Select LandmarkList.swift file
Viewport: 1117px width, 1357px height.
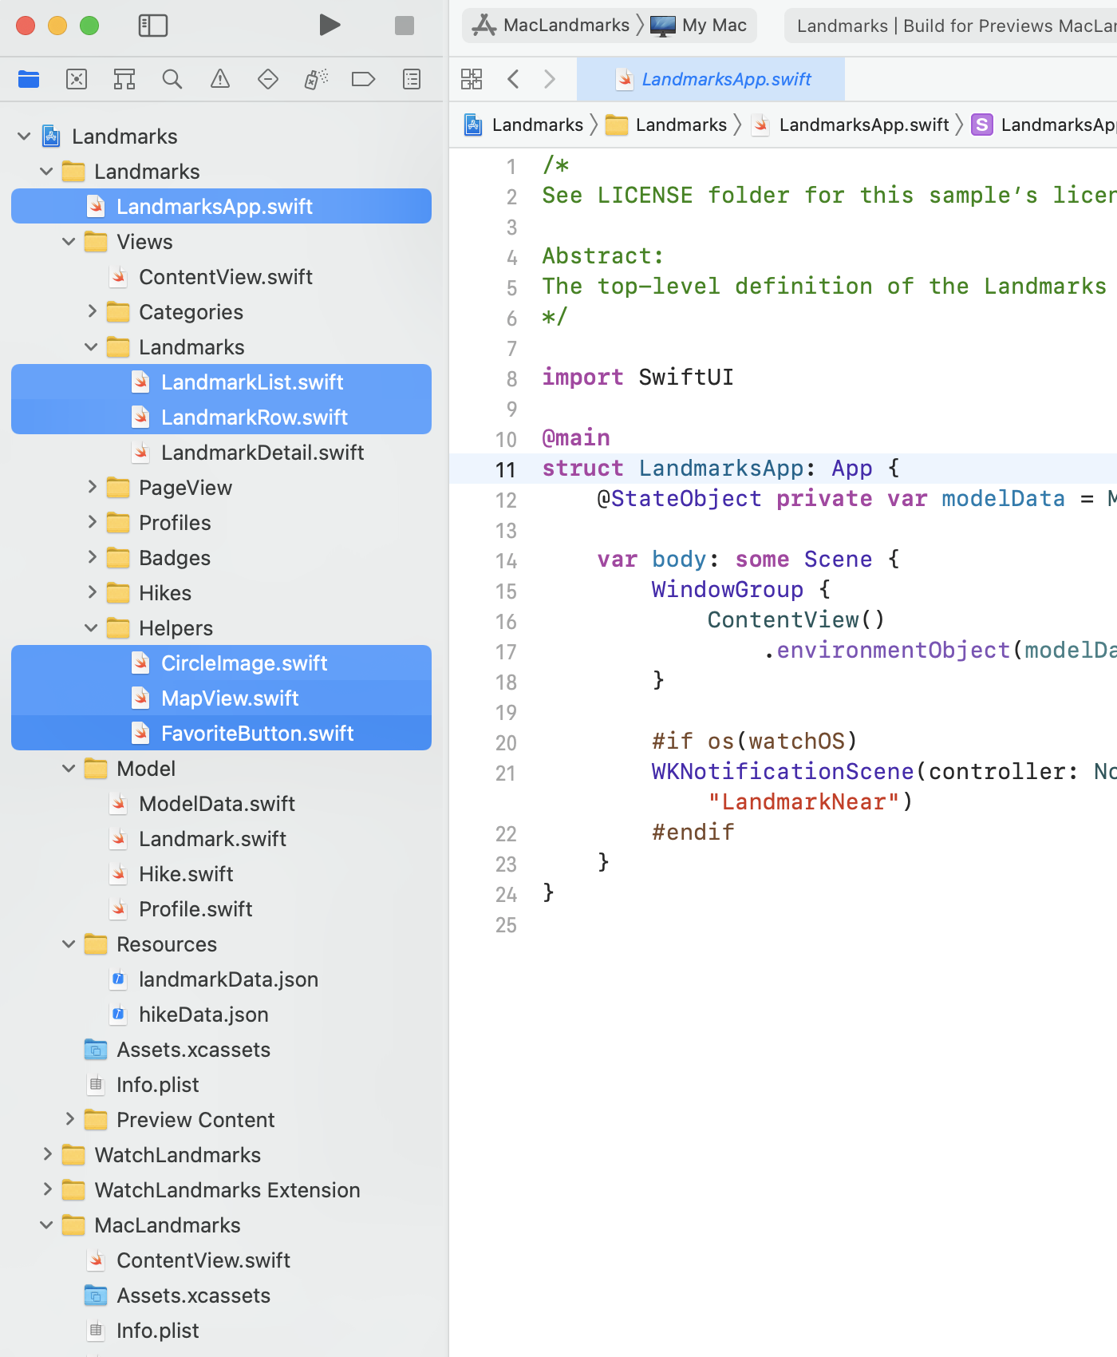[x=221, y=382]
